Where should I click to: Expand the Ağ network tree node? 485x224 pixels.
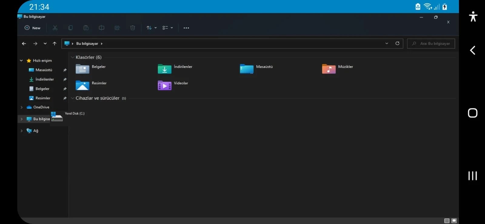pos(21,131)
